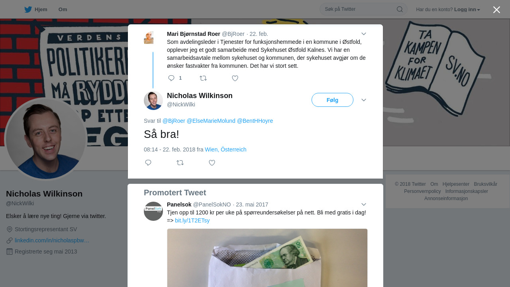Image resolution: width=510 pixels, height=287 pixels.
Task: Like Mari Bjørnstad Roer's tweet
Action: click(x=235, y=78)
